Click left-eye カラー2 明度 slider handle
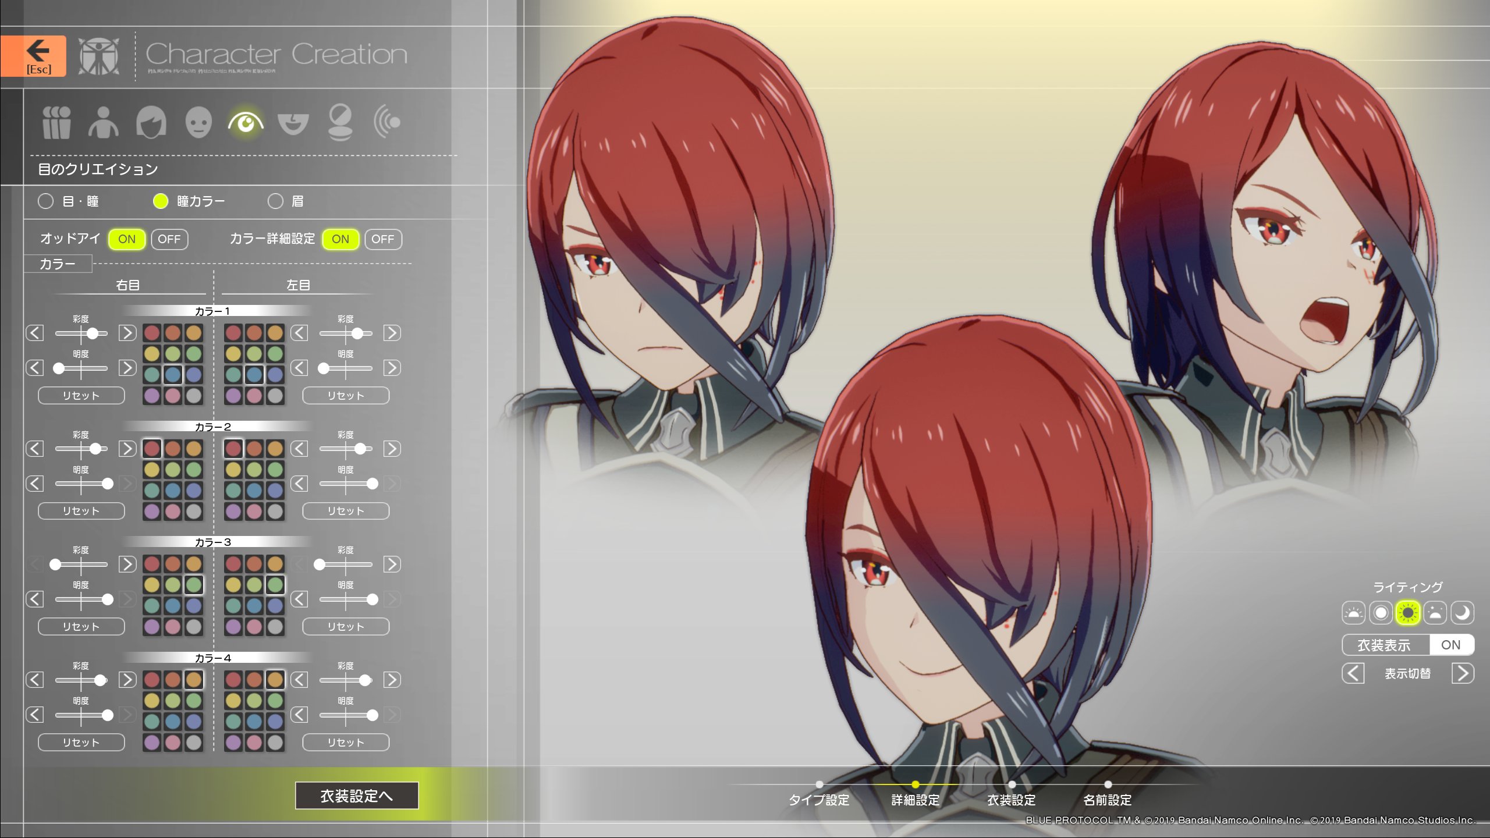 [372, 484]
